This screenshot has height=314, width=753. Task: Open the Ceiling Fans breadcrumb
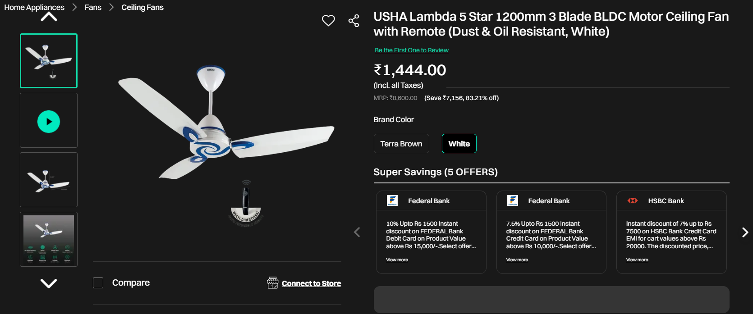coord(142,7)
